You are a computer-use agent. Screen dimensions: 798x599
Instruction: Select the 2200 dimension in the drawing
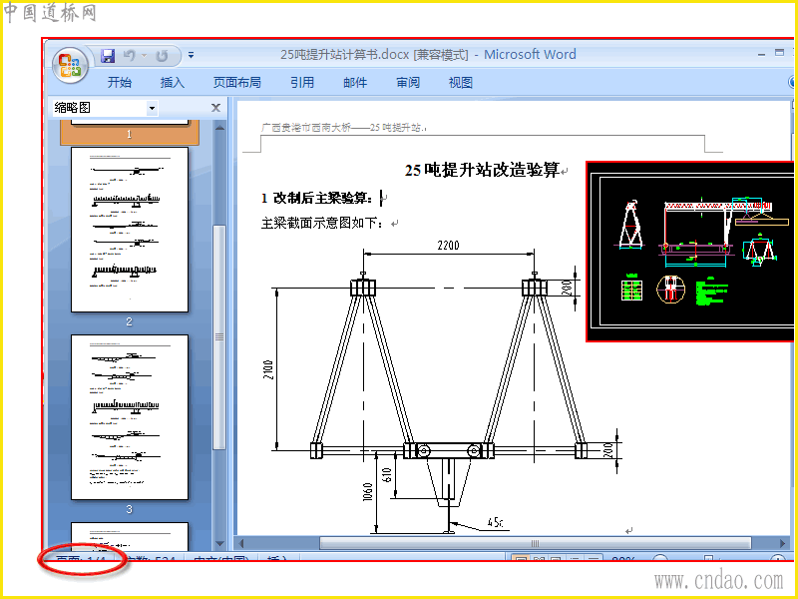448,246
